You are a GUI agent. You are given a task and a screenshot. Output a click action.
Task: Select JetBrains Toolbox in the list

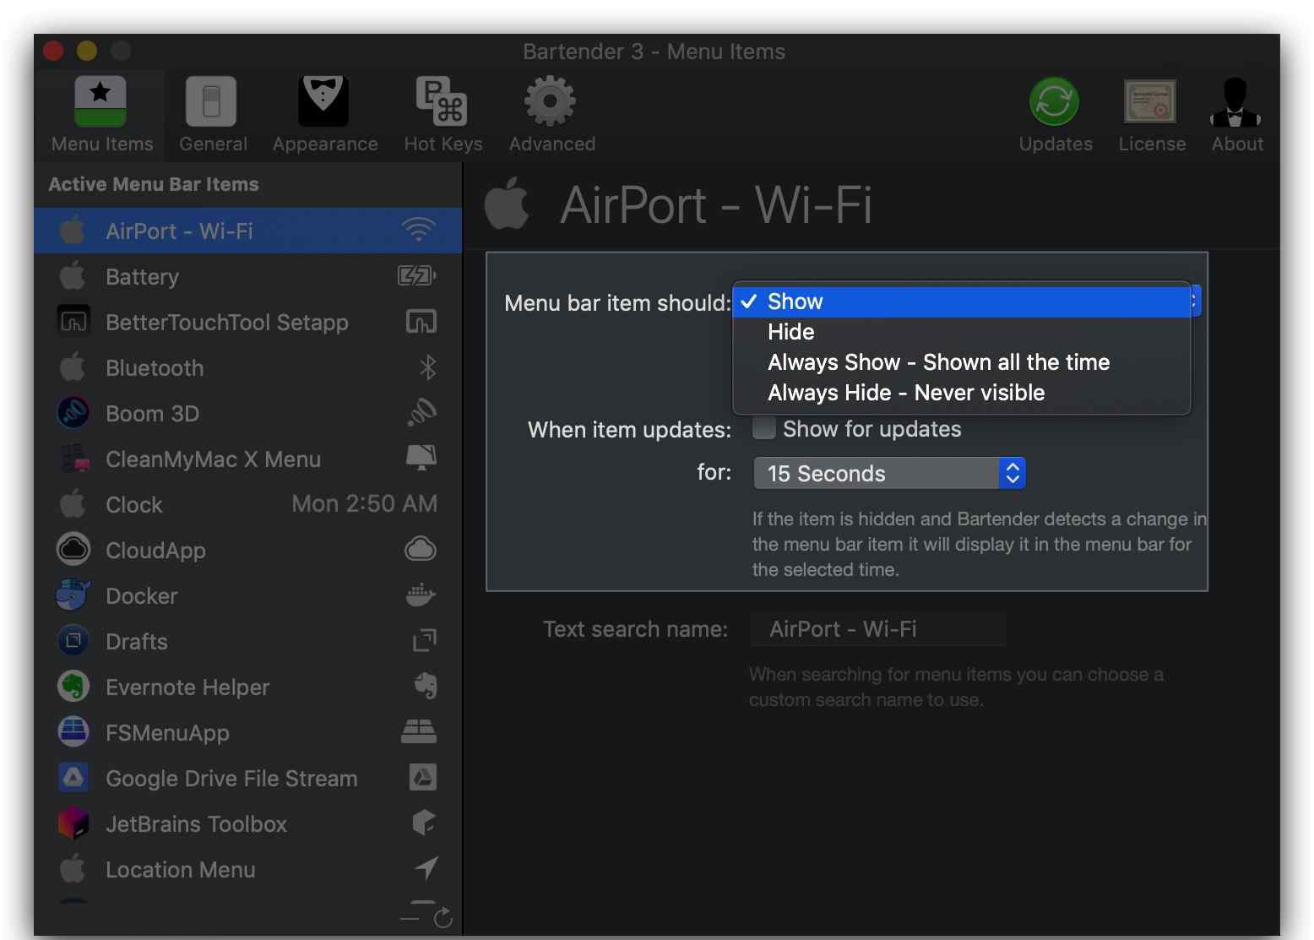pos(247,823)
